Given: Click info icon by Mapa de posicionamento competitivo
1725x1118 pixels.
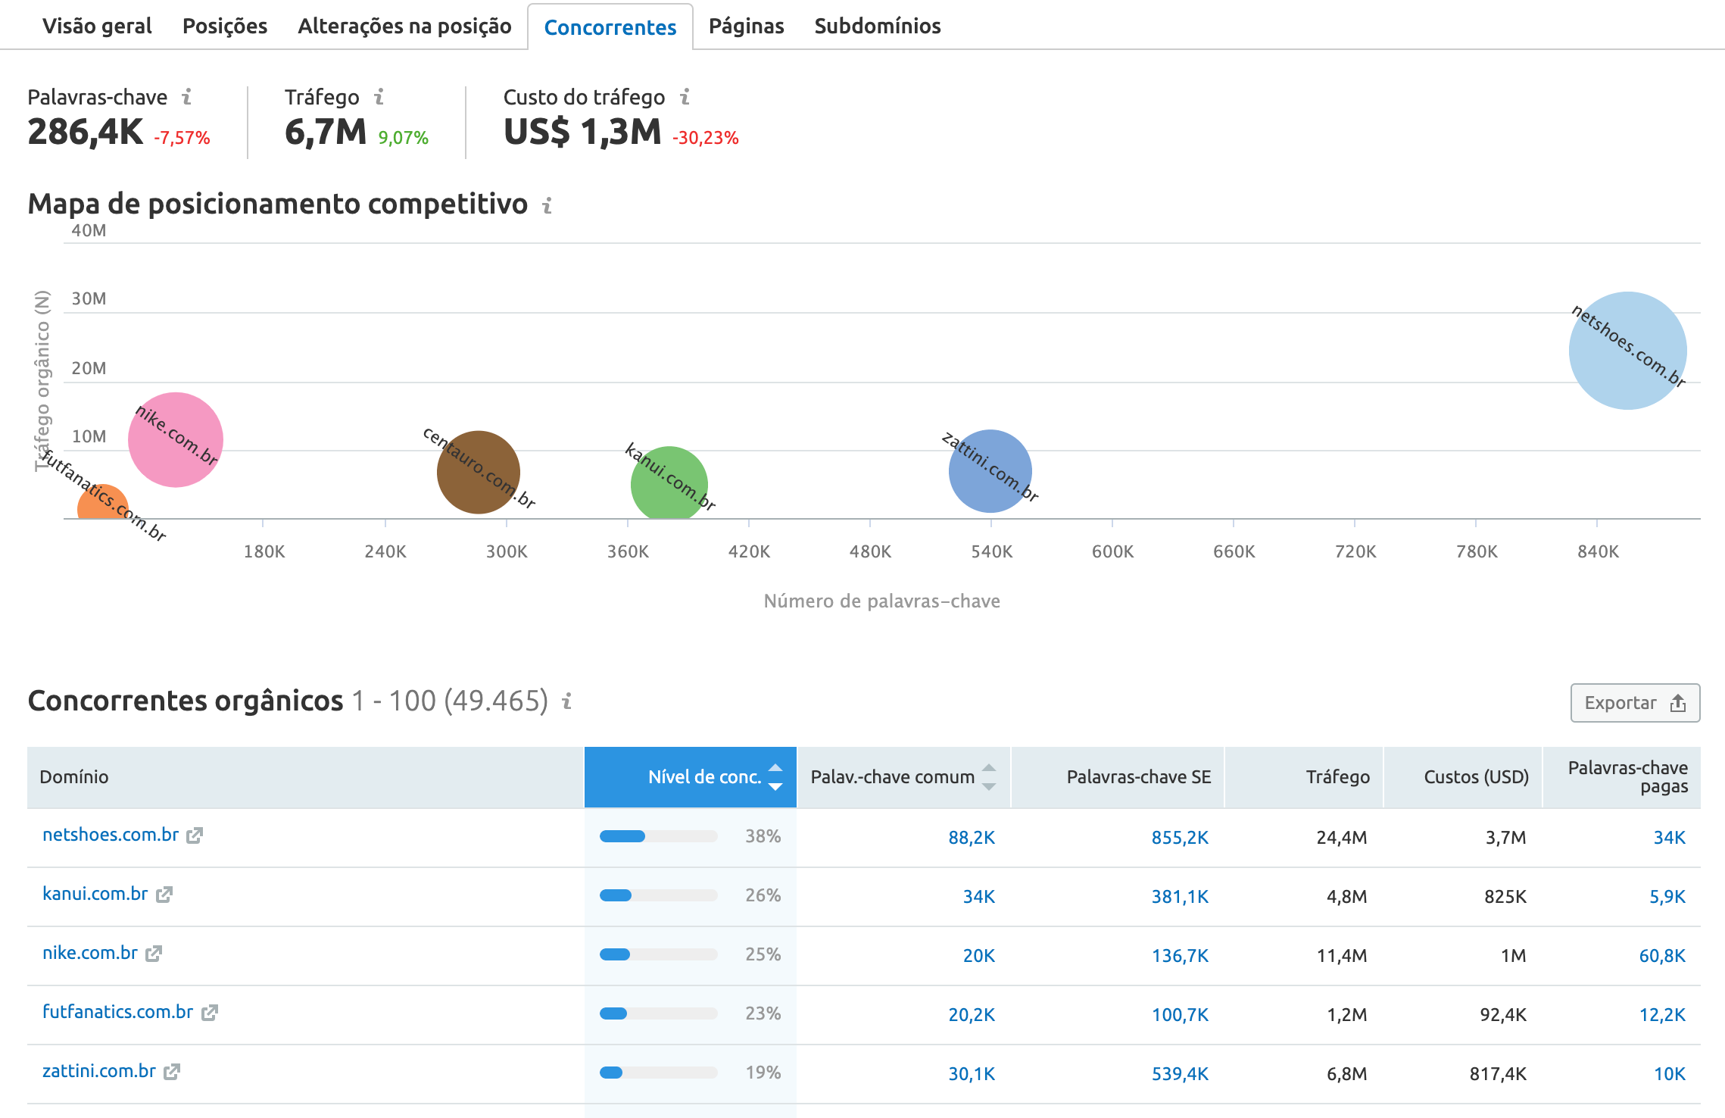Looking at the screenshot, I should pyautogui.click(x=547, y=205).
